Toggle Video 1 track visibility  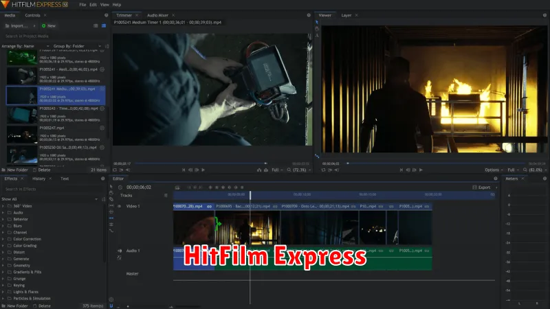tap(119, 207)
